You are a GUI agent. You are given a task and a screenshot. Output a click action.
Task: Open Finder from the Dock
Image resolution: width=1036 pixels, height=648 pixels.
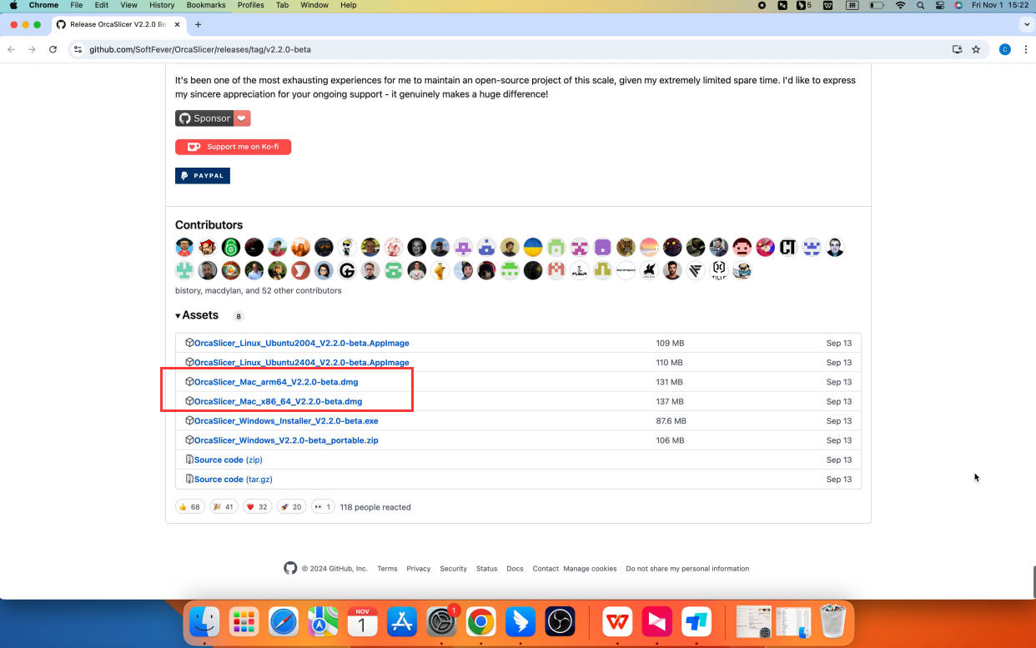click(204, 621)
